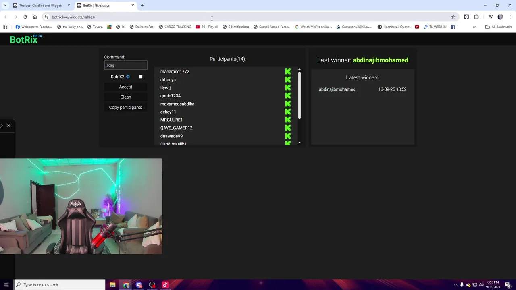
Task: Click the Kick icon next to QAYS_GAMER12
Action: [x=288, y=128]
